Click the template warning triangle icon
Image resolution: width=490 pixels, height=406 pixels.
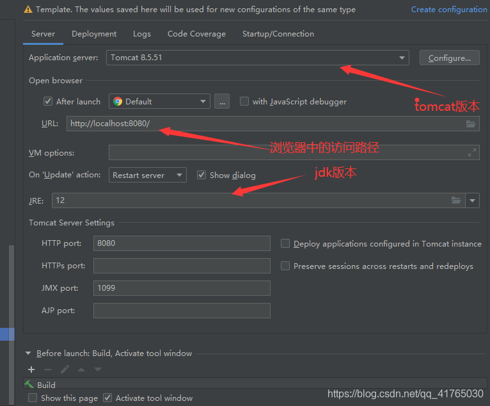pyautogui.click(x=28, y=10)
